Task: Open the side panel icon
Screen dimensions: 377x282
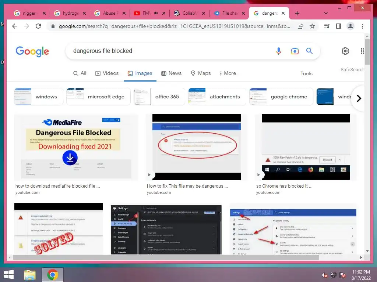Action: (339, 26)
